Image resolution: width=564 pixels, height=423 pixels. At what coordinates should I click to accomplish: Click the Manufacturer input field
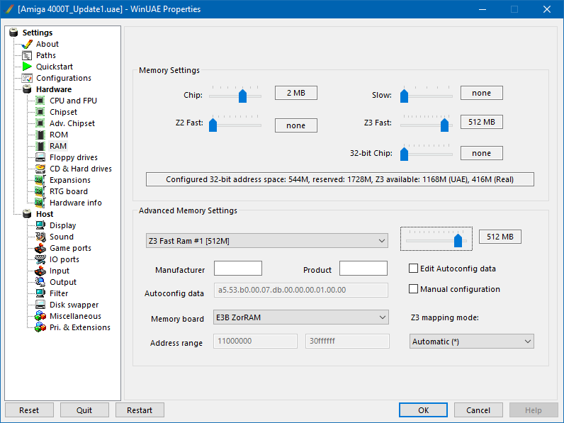pyautogui.click(x=237, y=269)
